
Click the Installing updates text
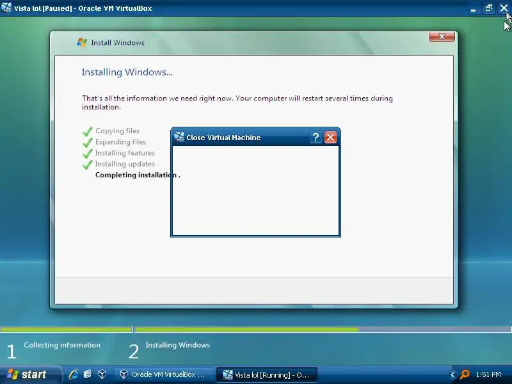coord(125,164)
